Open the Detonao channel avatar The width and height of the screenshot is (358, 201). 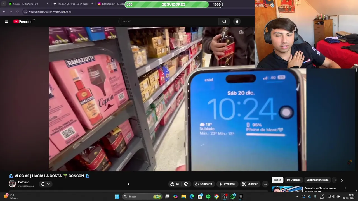(x=12, y=184)
